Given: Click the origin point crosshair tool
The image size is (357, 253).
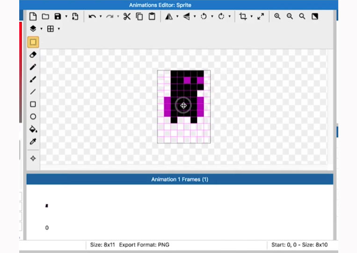Looking at the screenshot, I should (x=33, y=158).
